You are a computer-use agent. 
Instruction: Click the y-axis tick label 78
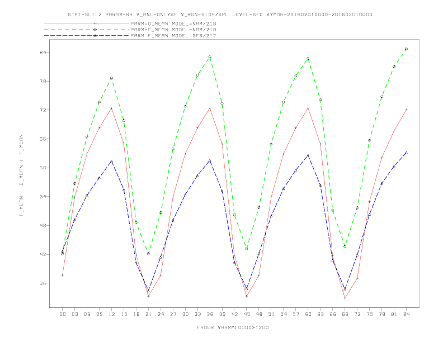click(44, 81)
